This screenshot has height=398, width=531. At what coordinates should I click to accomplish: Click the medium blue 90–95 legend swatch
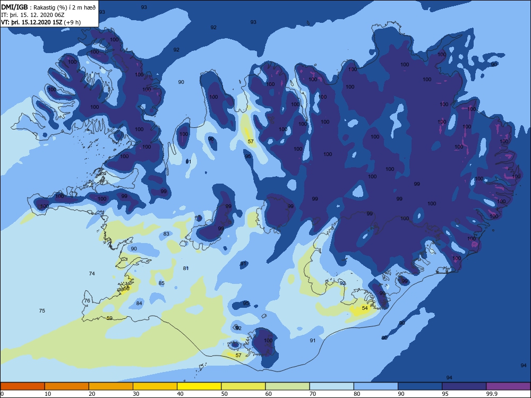420,386
